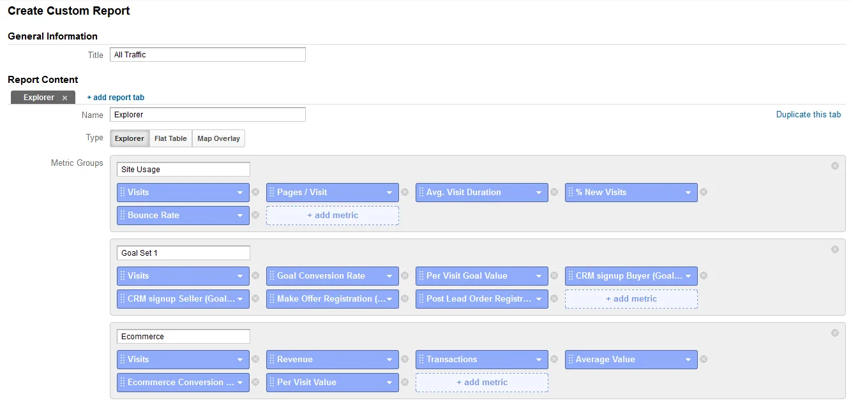Image resolution: width=851 pixels, height=403 pixels.
Task: Select the Map Overlay report type
Action: pos(218,138)
